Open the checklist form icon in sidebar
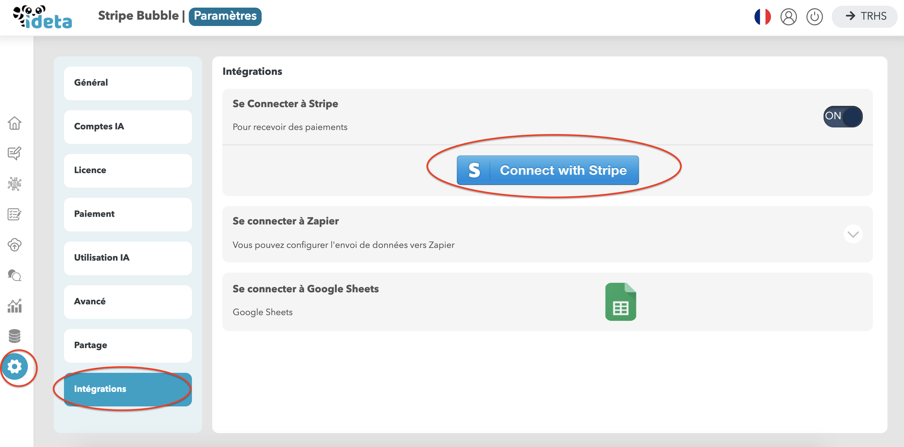904x447 pixels. (x=14, y=214)
